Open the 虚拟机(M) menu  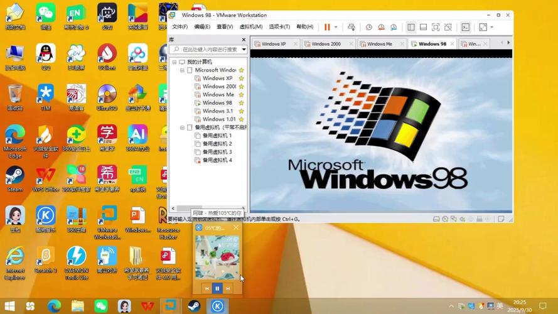tap(251, 27)
